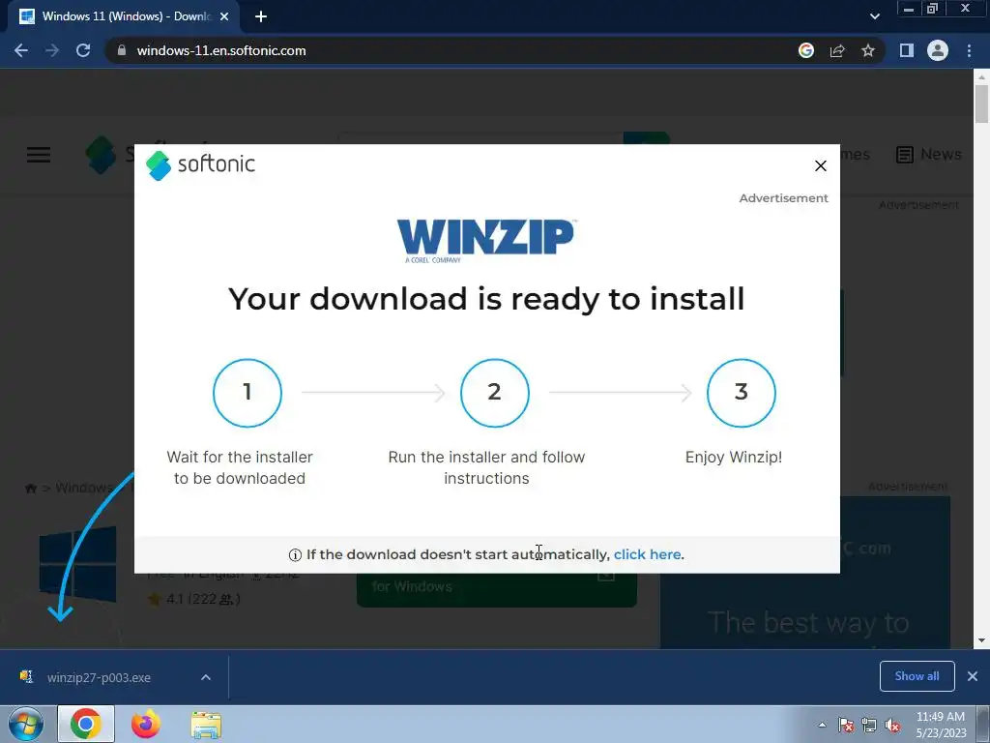Bookmark this page with the star
Screen dimensions: 990x743
coord(868,50)
